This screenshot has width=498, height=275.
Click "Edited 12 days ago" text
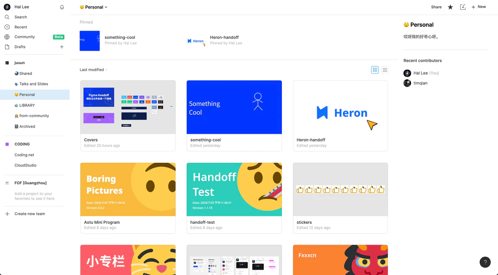point(313,228)
